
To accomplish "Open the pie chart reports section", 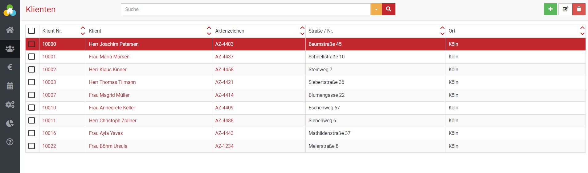I will point(10,123).
